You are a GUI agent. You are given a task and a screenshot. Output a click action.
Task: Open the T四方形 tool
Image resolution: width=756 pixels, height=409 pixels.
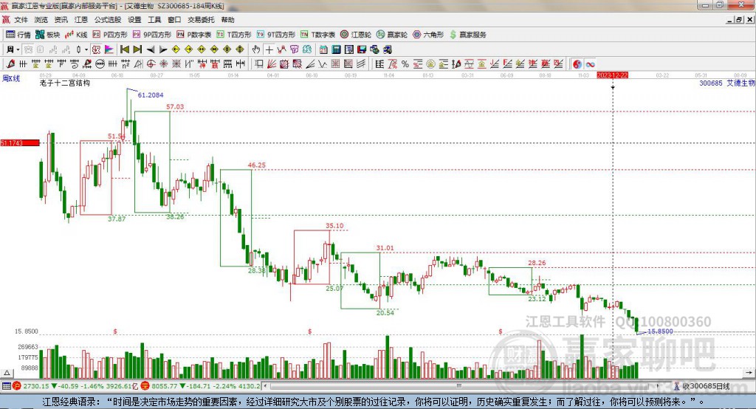point(234,35)
